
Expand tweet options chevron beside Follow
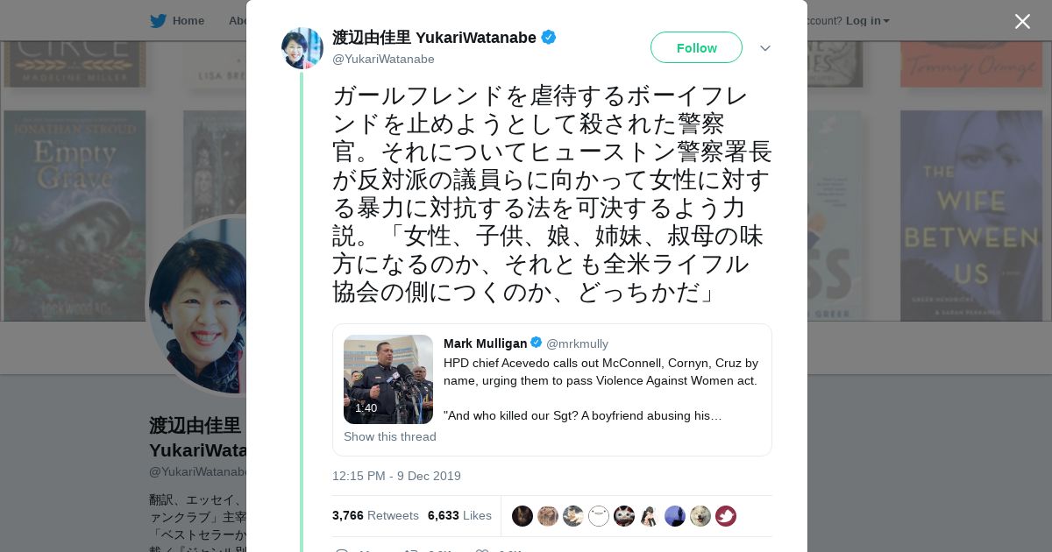tap(764, 48)
